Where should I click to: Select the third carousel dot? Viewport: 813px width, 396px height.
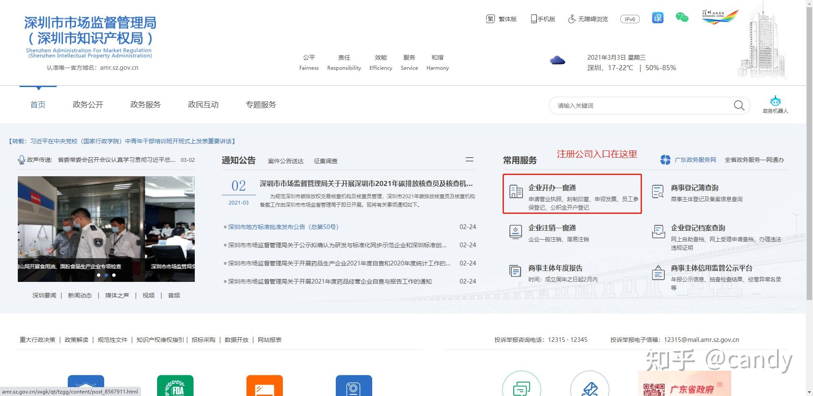click(x=114, y=275)
